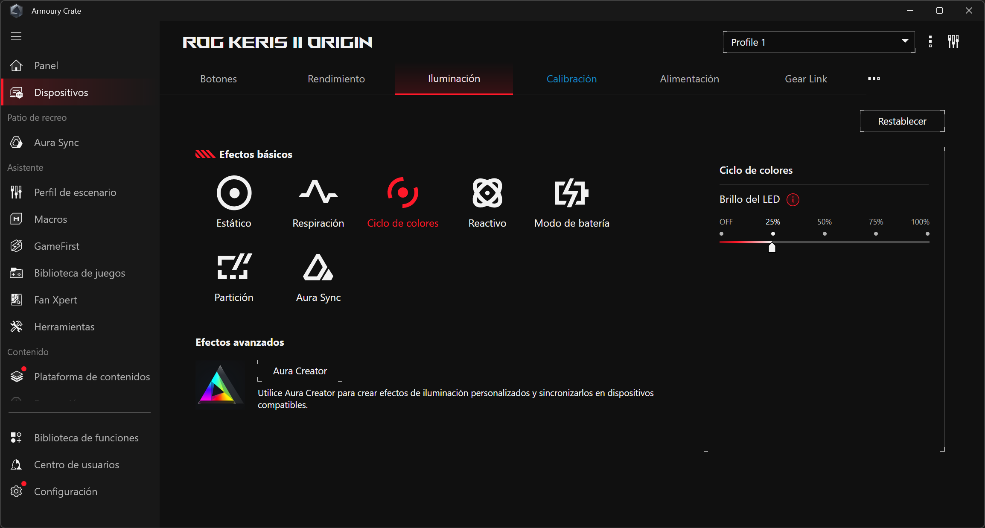Viewport: 985px width, 528px height.
Task: Switch to the Iluminación tab
Action: click(x=454, y=79)
